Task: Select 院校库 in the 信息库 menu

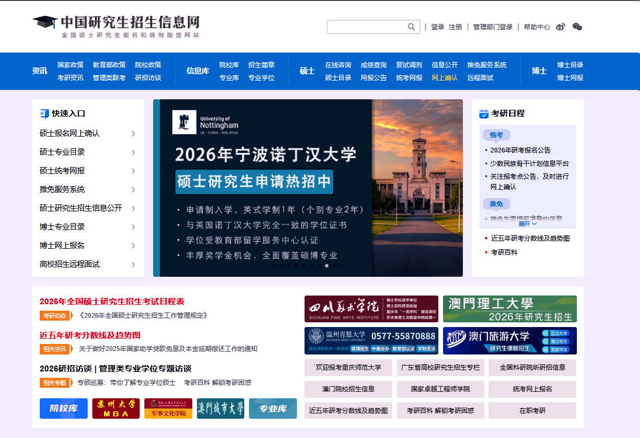Action: coord(229,65)
